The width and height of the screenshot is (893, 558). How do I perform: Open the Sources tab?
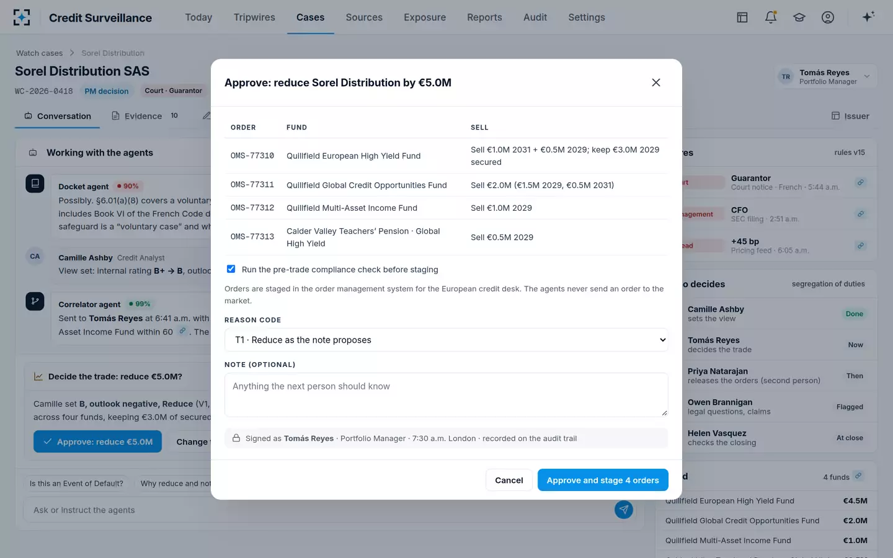coord(364,17)
